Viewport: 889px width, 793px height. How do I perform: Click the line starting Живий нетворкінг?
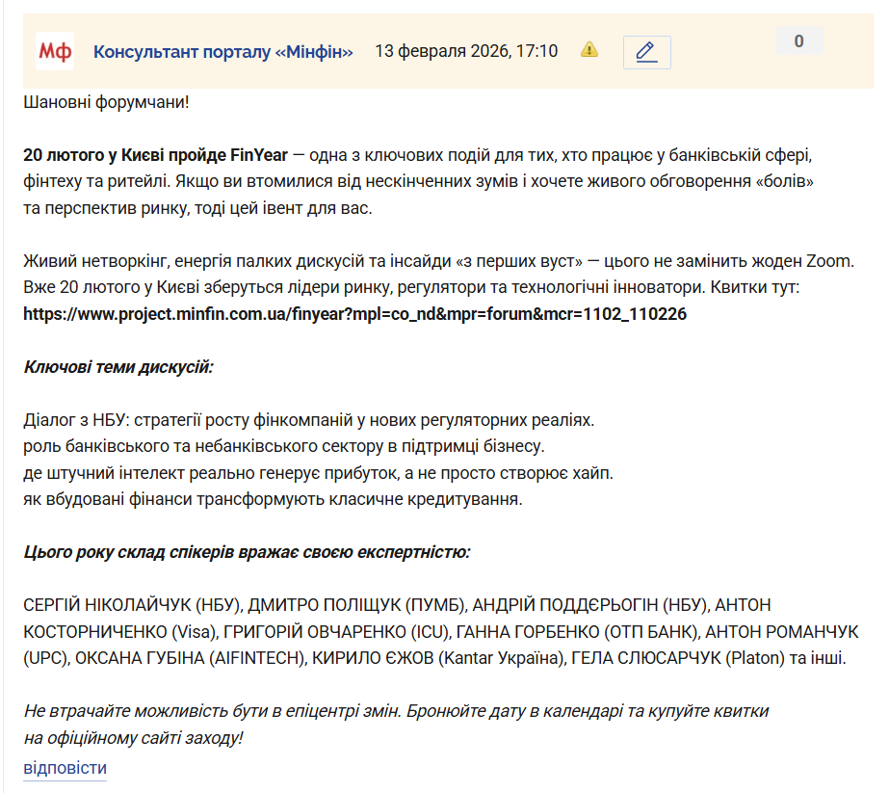click(439, 261)
